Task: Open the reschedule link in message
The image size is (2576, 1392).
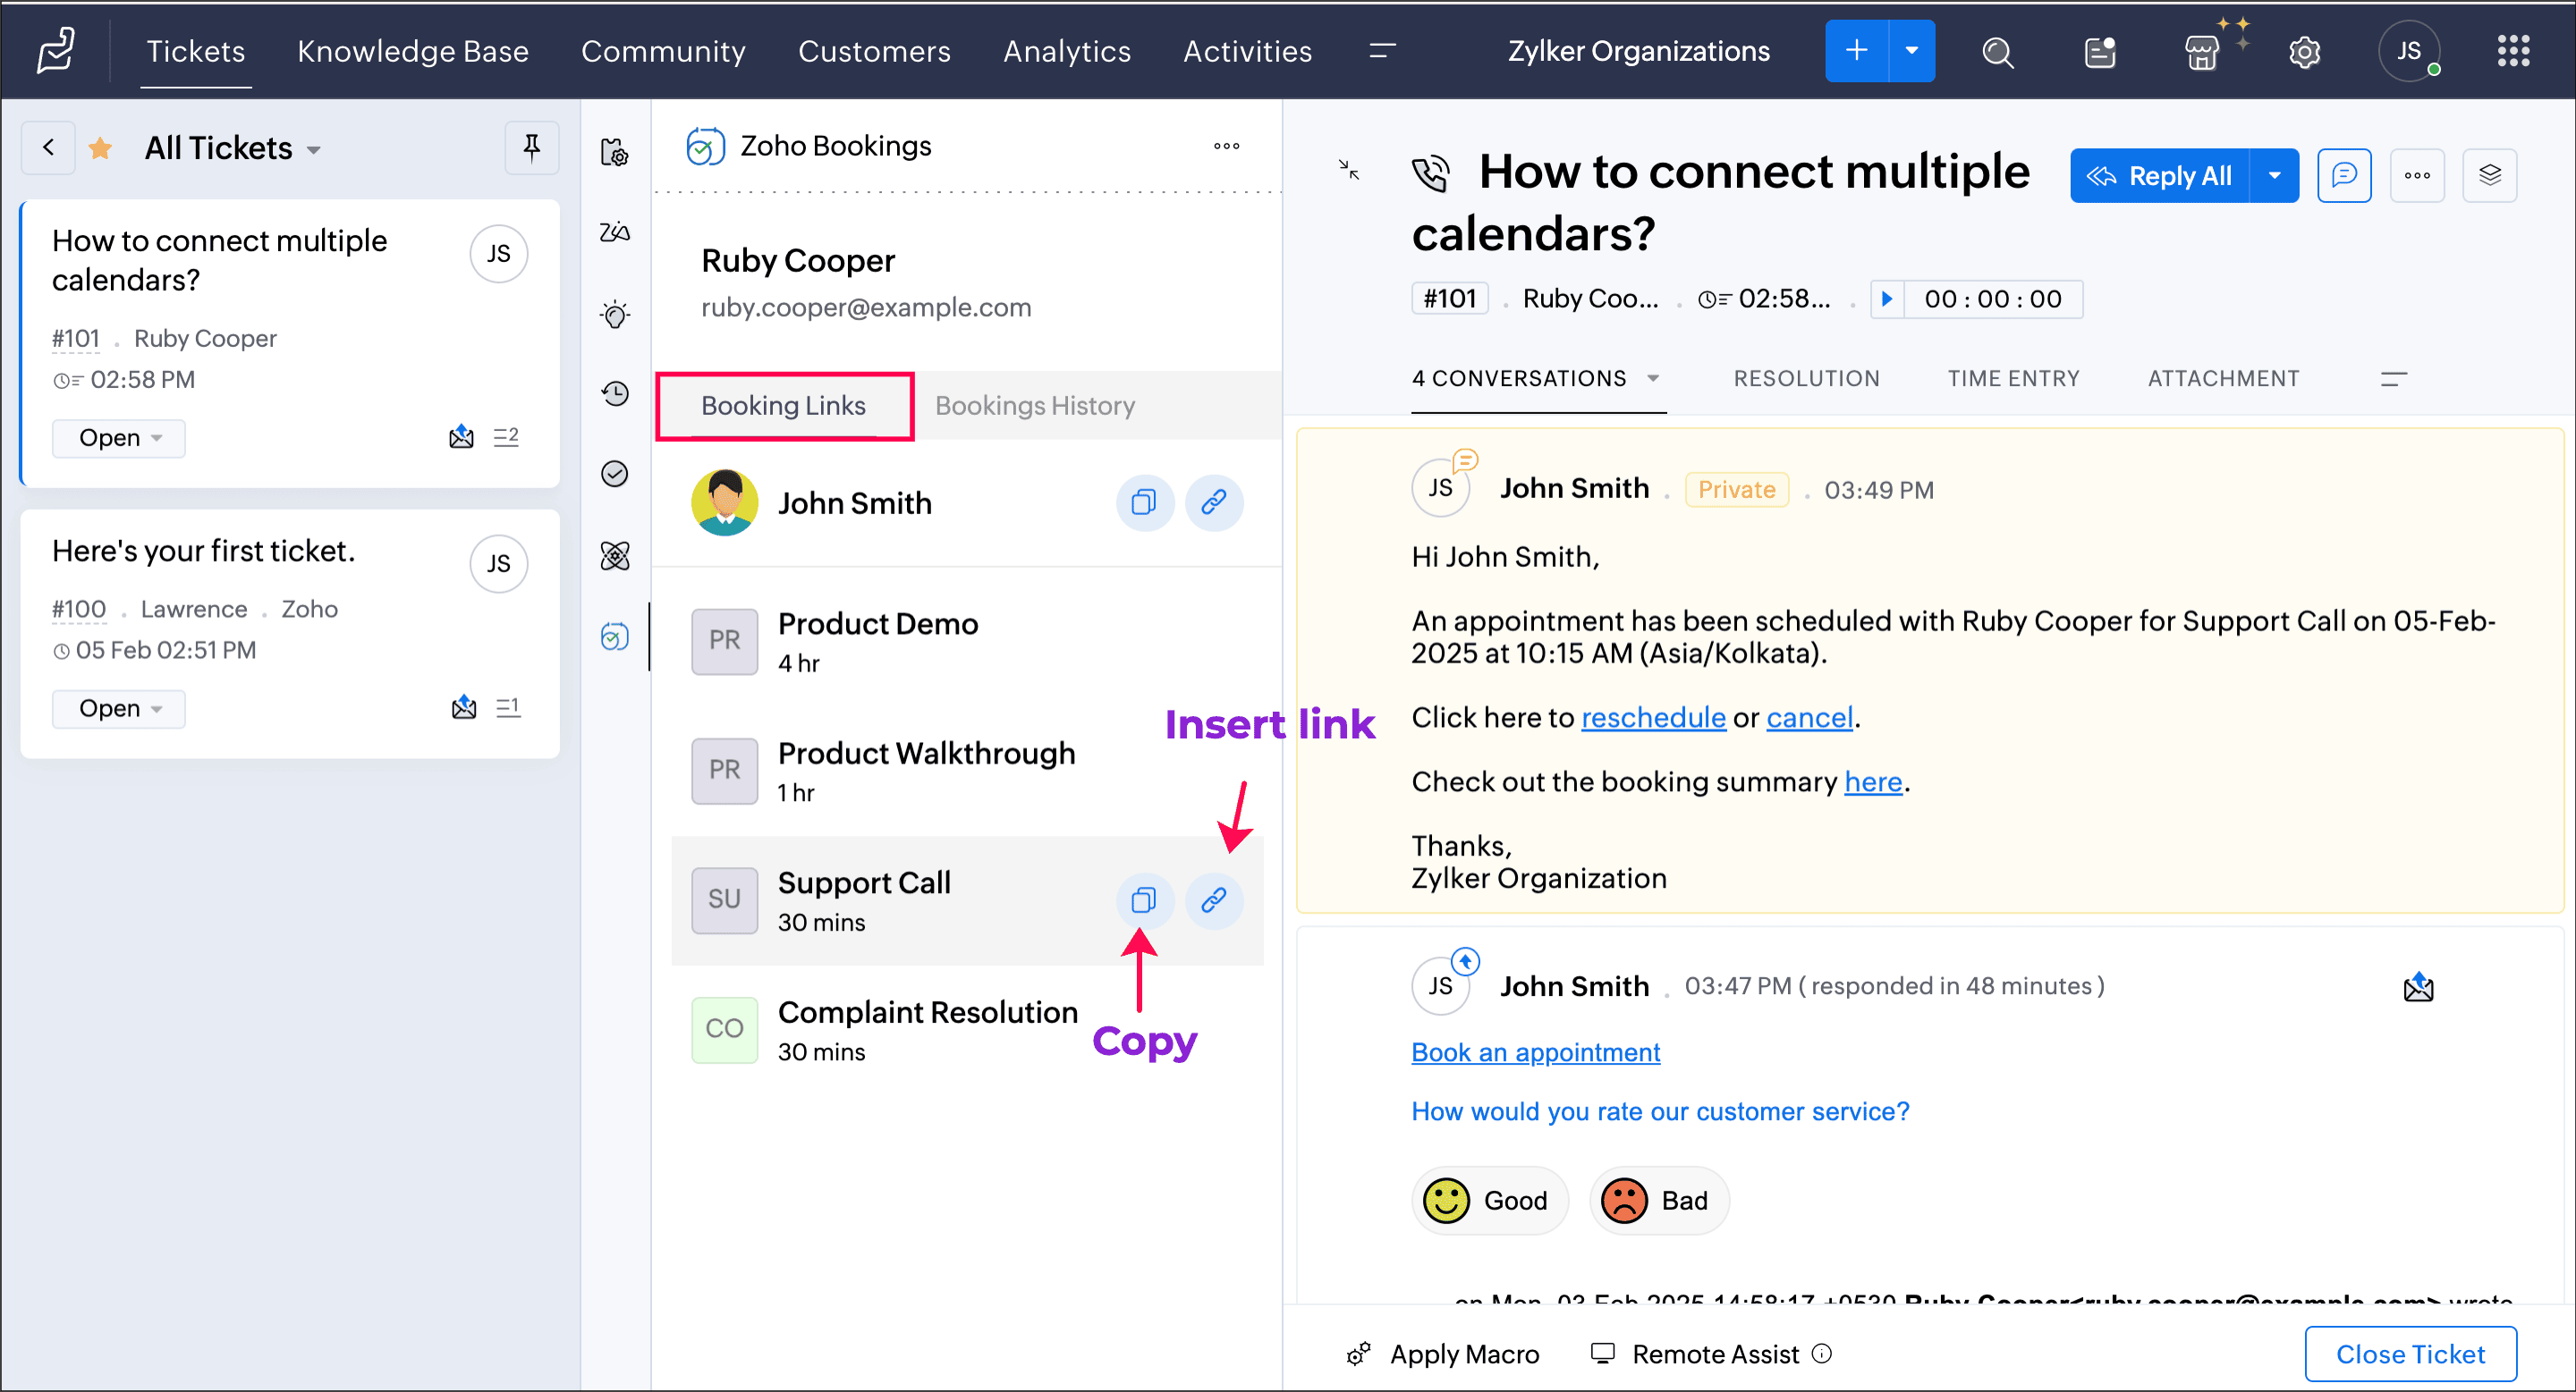Action: [x=1652, y=718]
